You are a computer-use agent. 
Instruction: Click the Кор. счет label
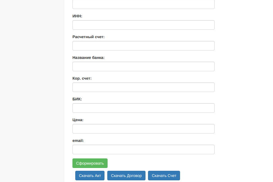click(x=82, y=78)
